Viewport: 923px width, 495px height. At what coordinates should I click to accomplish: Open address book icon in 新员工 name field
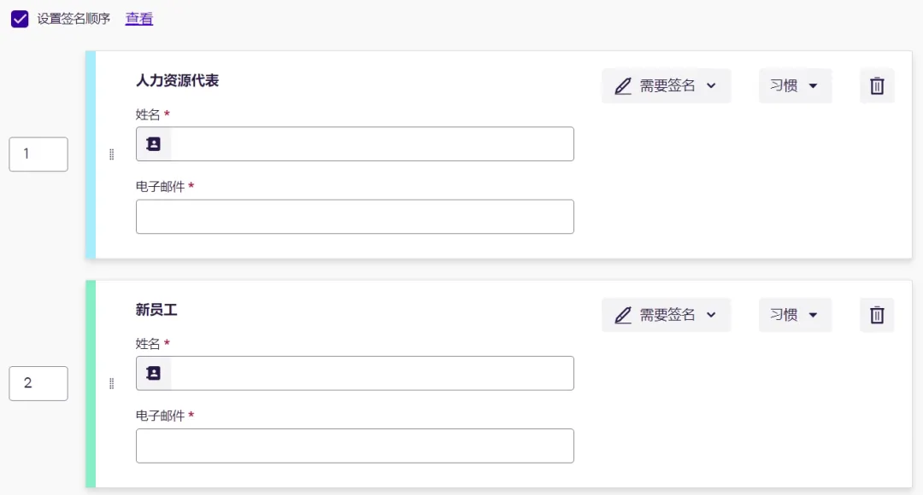coord(154,373)
